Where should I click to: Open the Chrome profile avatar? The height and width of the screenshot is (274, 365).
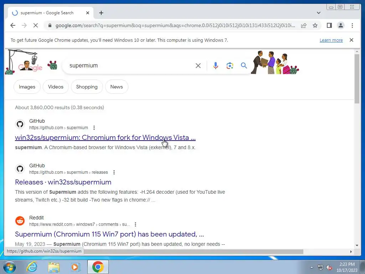pyautogui.click(x=341, y=25)
